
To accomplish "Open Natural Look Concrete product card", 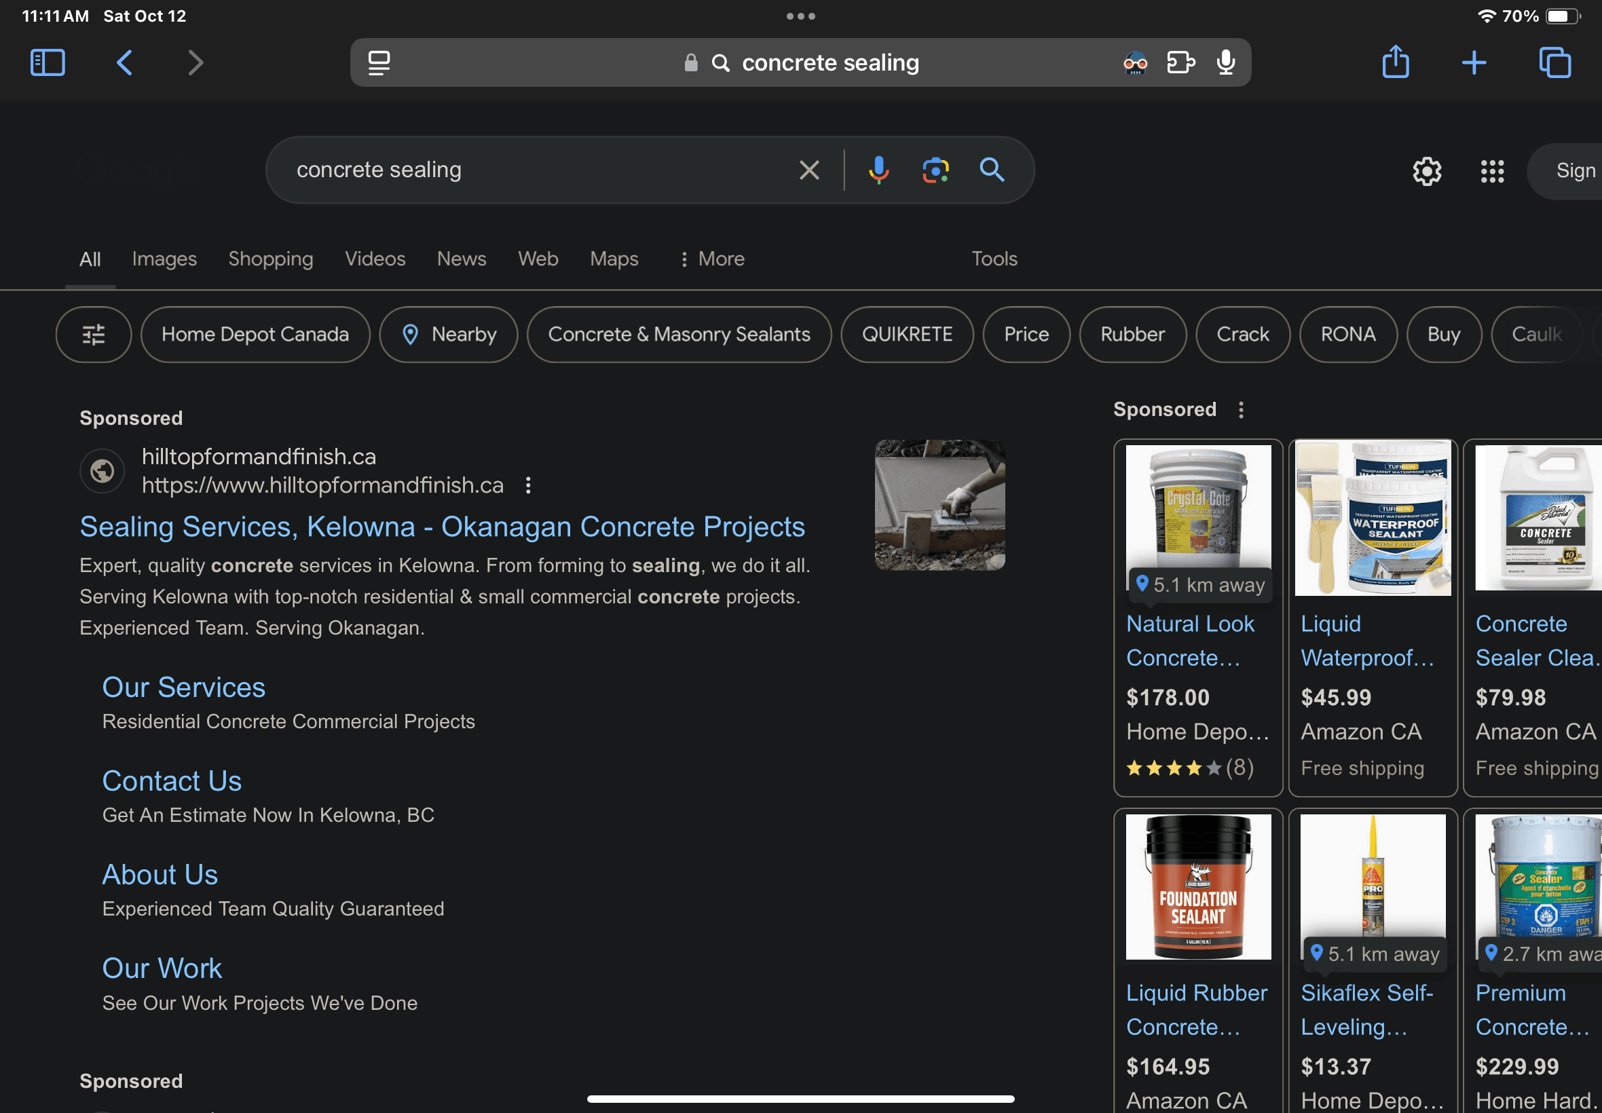I will (x=1197, y=617).
